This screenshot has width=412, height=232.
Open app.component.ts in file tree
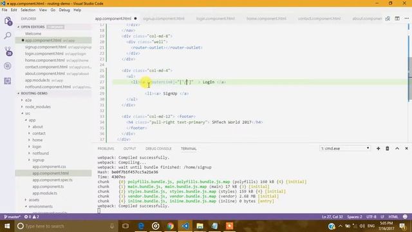(x=48, y=186)
